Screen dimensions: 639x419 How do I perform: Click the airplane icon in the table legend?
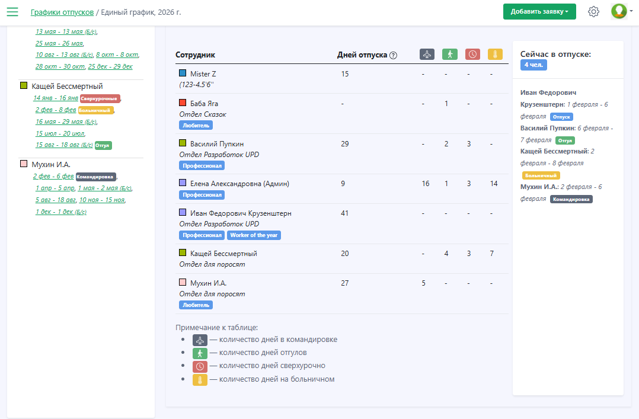(200, 340)
